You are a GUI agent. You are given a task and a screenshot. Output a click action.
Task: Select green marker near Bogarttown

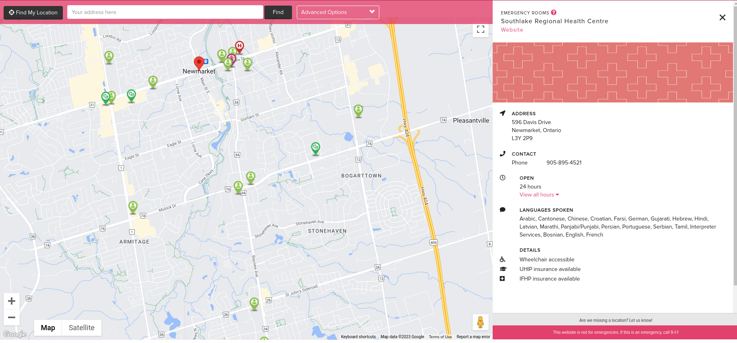click(316, 148)
